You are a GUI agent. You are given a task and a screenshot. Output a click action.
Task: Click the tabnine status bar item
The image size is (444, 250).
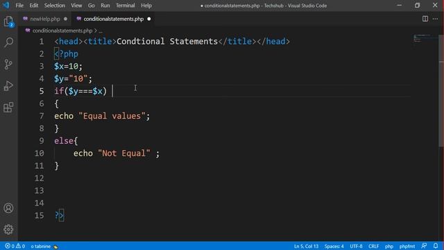(x=44, y=247)
